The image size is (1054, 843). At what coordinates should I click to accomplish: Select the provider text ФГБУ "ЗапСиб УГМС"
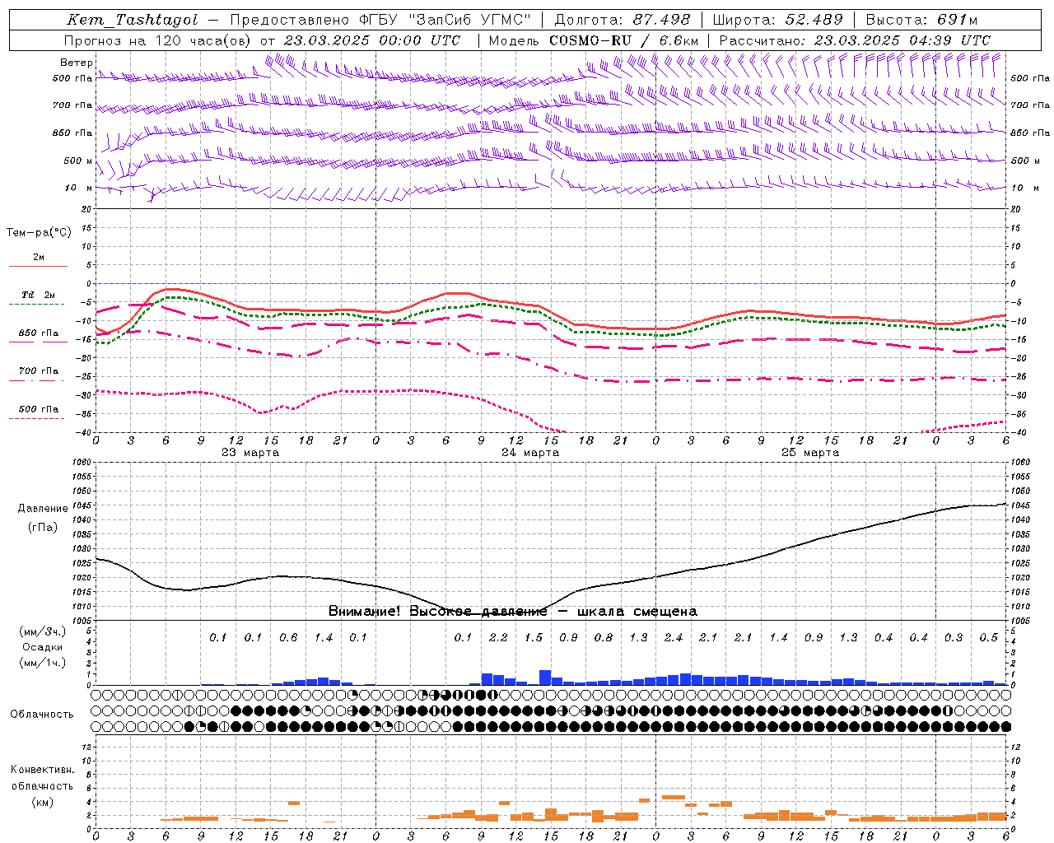pos(445,20)
